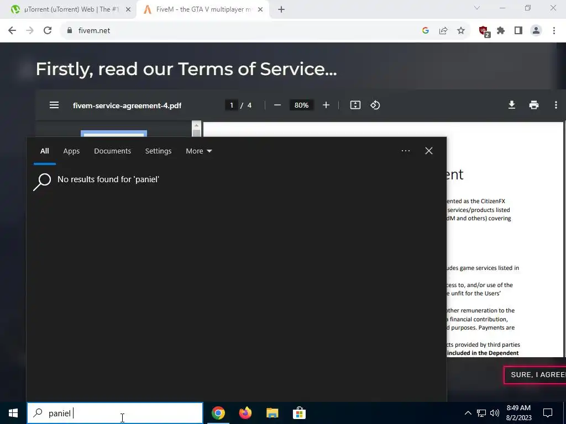The height and width of the screenshot is (424, 566).
Task: Close the Windows search panel
Action: [429, 151]
